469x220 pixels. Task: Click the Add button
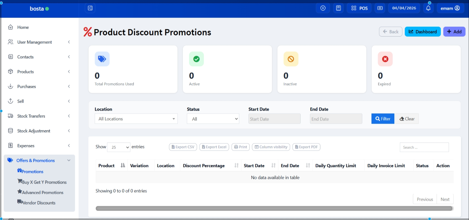coord(454,32)
